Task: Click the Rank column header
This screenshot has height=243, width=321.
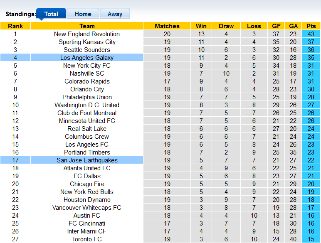Action: (15, 26)
